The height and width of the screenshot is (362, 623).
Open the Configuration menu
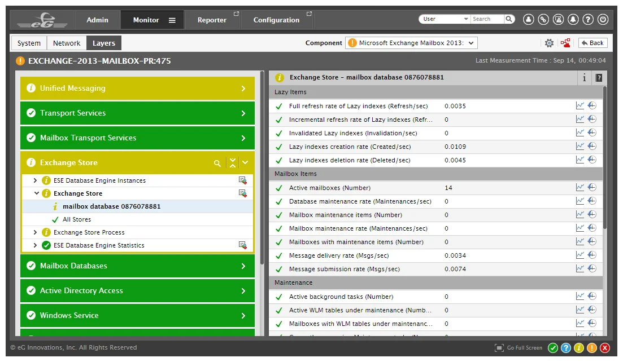coord(277,20)
